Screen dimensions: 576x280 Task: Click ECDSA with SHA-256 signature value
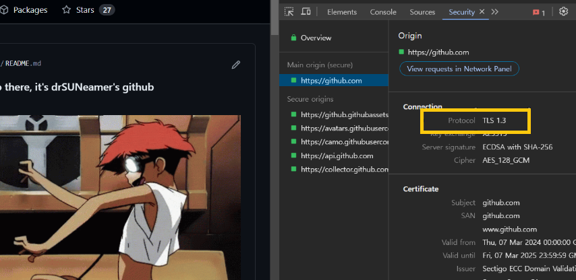coord(517,147)
